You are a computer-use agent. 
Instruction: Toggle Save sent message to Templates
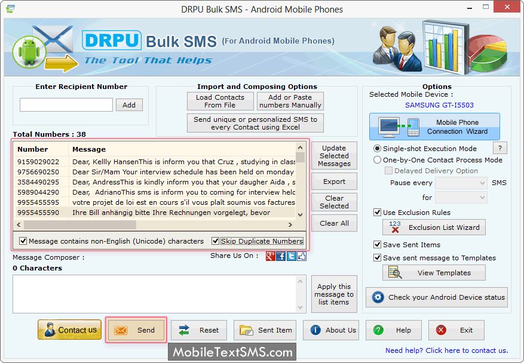(377, 258)
